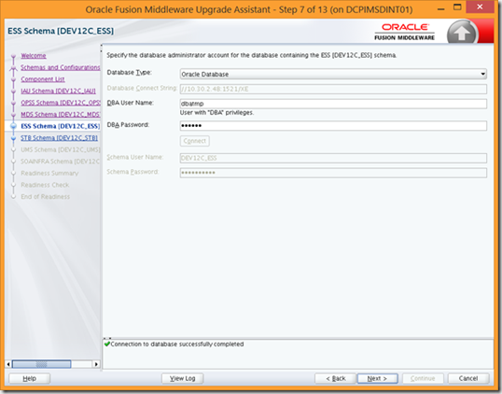Click the Database Connect String field
The width and height of the screenshot is (502, 394).
333,89
